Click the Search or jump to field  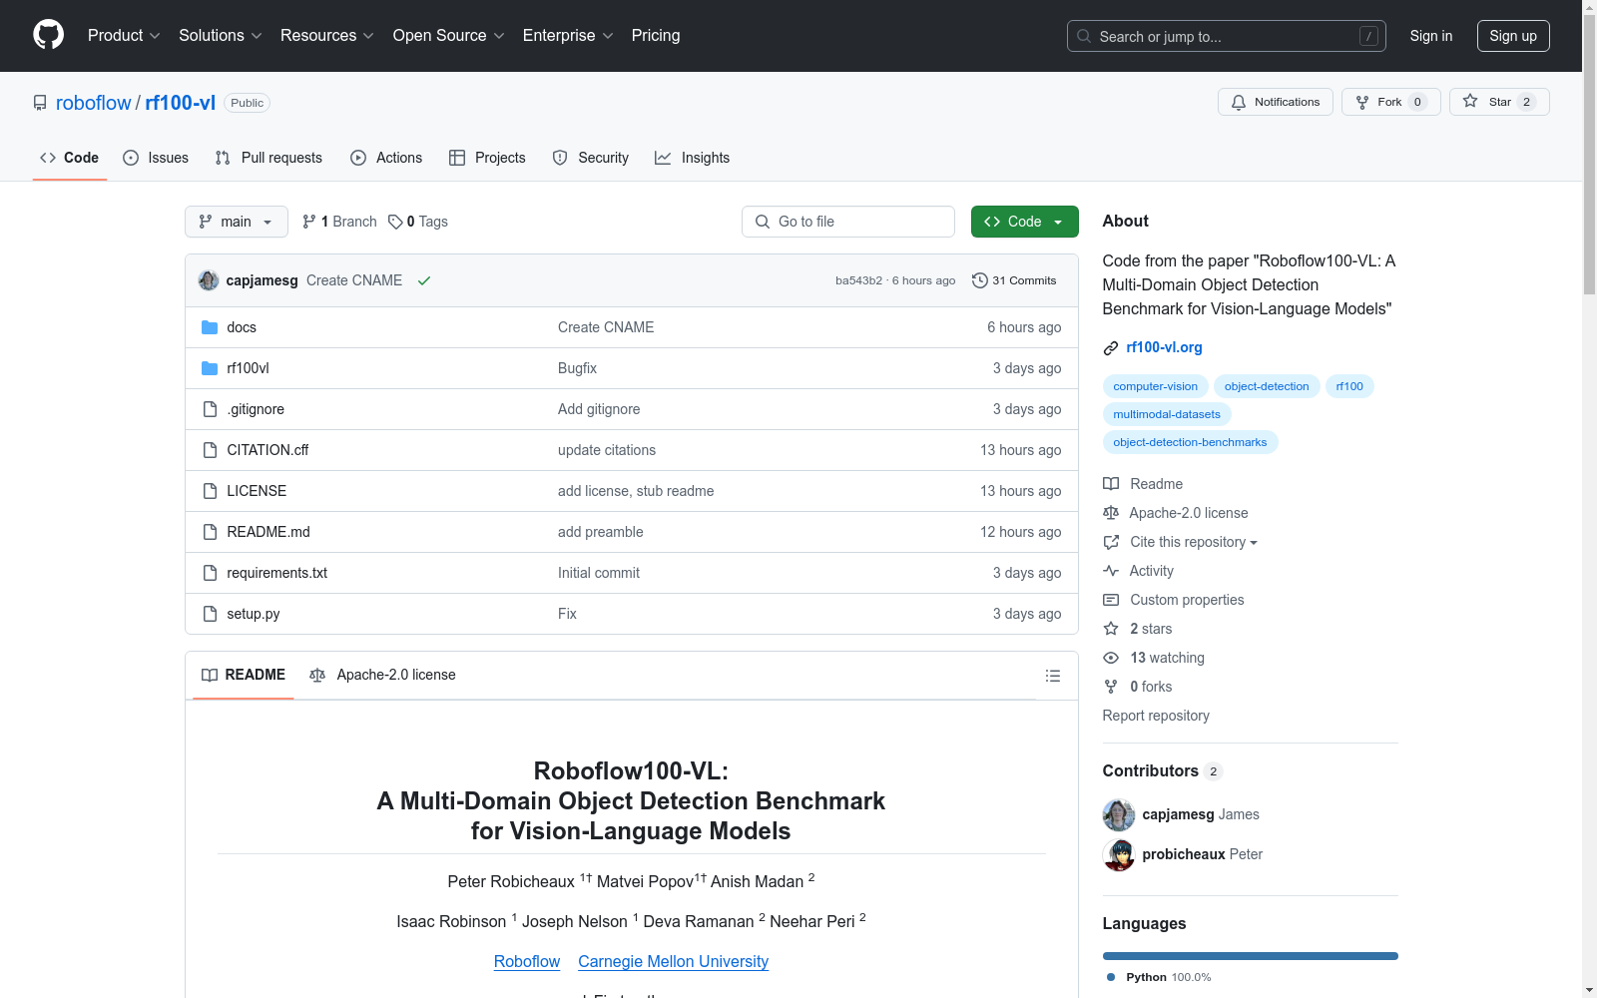1227,36
